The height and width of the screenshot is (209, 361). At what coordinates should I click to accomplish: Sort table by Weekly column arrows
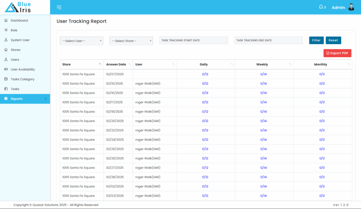click(290, 64)
